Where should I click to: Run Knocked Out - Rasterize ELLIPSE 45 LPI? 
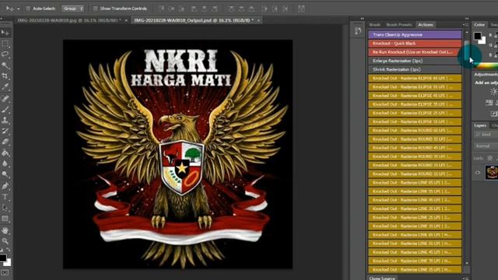pyautogui.click(x=415, y=96)
